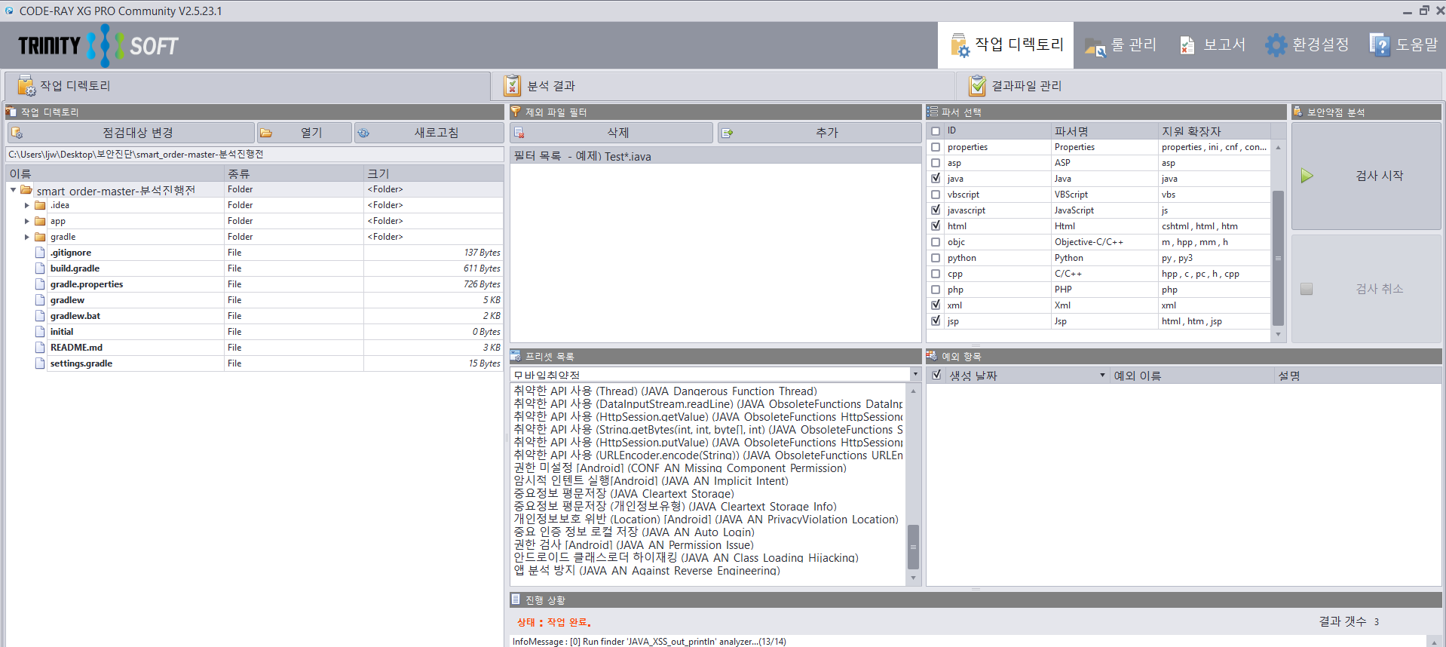1446x647 pixels.
Task: Click the 검사 취소 stop square icon
Action: [x=1307, y=289]
